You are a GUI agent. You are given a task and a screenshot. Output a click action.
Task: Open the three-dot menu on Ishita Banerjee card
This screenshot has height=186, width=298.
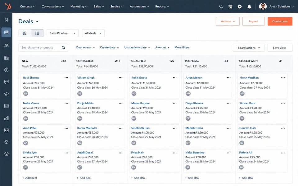tap(229, 153)
